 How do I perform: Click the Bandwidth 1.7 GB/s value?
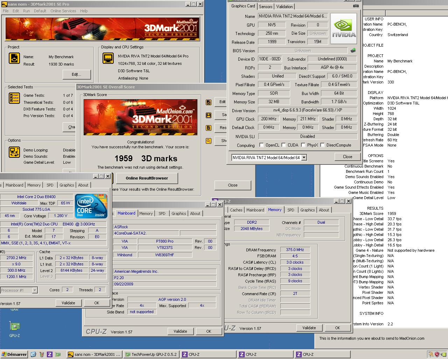coord(339,102)
